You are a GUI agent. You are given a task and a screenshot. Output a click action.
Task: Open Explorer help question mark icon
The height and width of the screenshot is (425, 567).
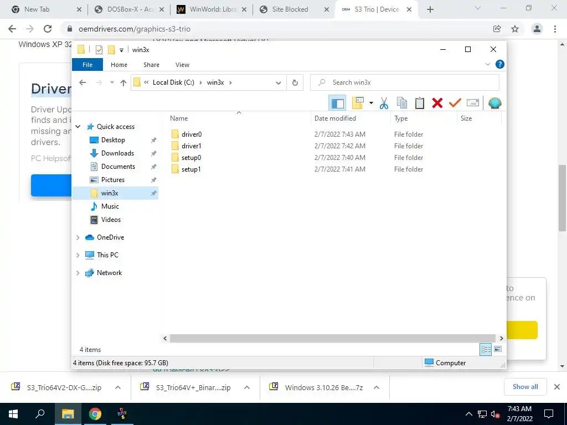pyautogui.click(x=500, y=64)
